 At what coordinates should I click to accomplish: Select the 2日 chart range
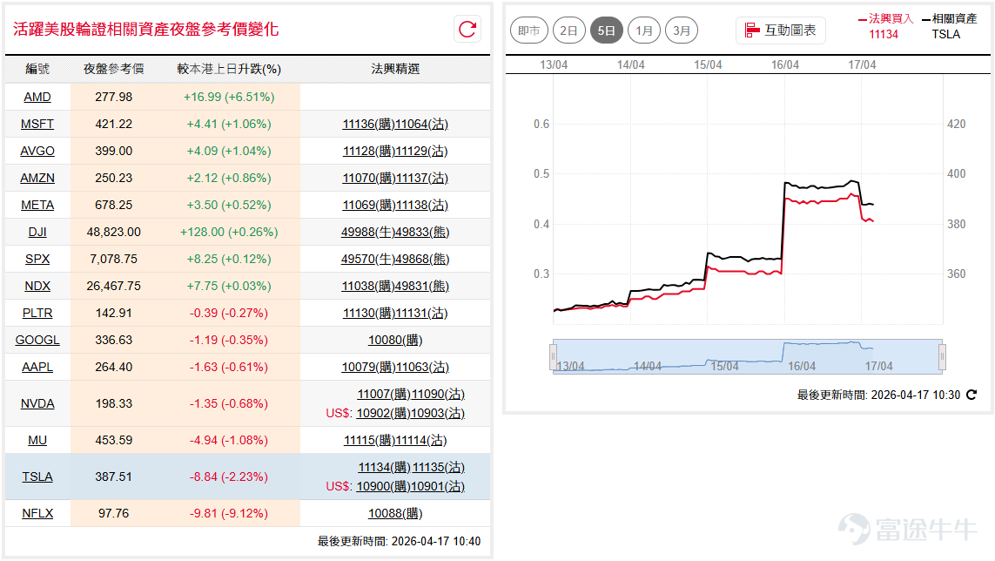coord(568,30)
